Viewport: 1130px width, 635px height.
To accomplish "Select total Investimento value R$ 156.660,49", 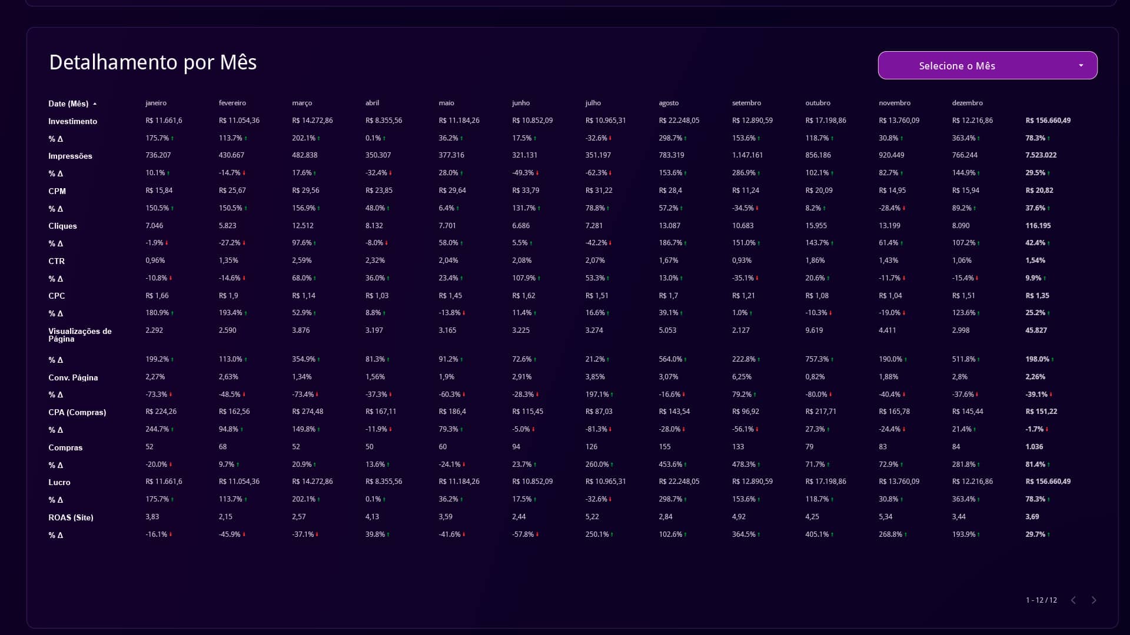I will (1048, 121).
